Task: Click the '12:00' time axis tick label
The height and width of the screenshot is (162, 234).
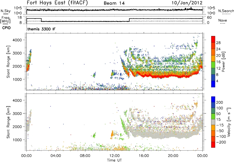Action: (114, 156)
